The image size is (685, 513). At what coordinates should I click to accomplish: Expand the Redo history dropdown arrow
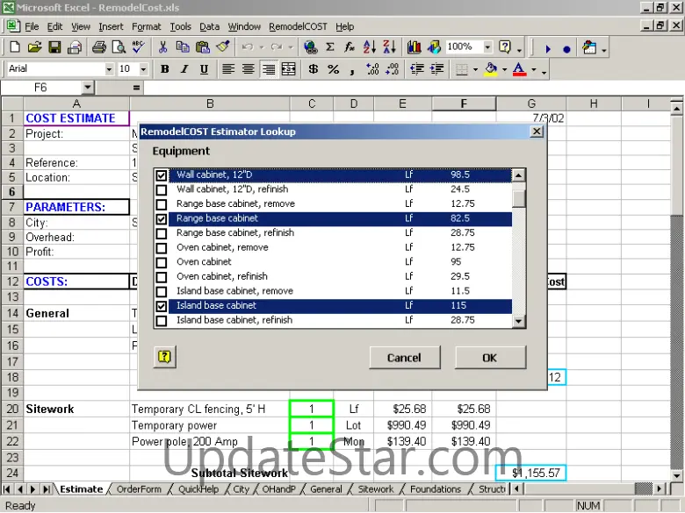coord(290,47)
